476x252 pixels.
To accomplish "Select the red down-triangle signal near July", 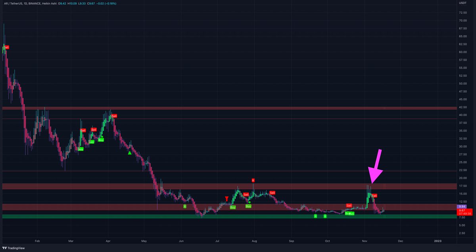I will click(x=226, y=198).
